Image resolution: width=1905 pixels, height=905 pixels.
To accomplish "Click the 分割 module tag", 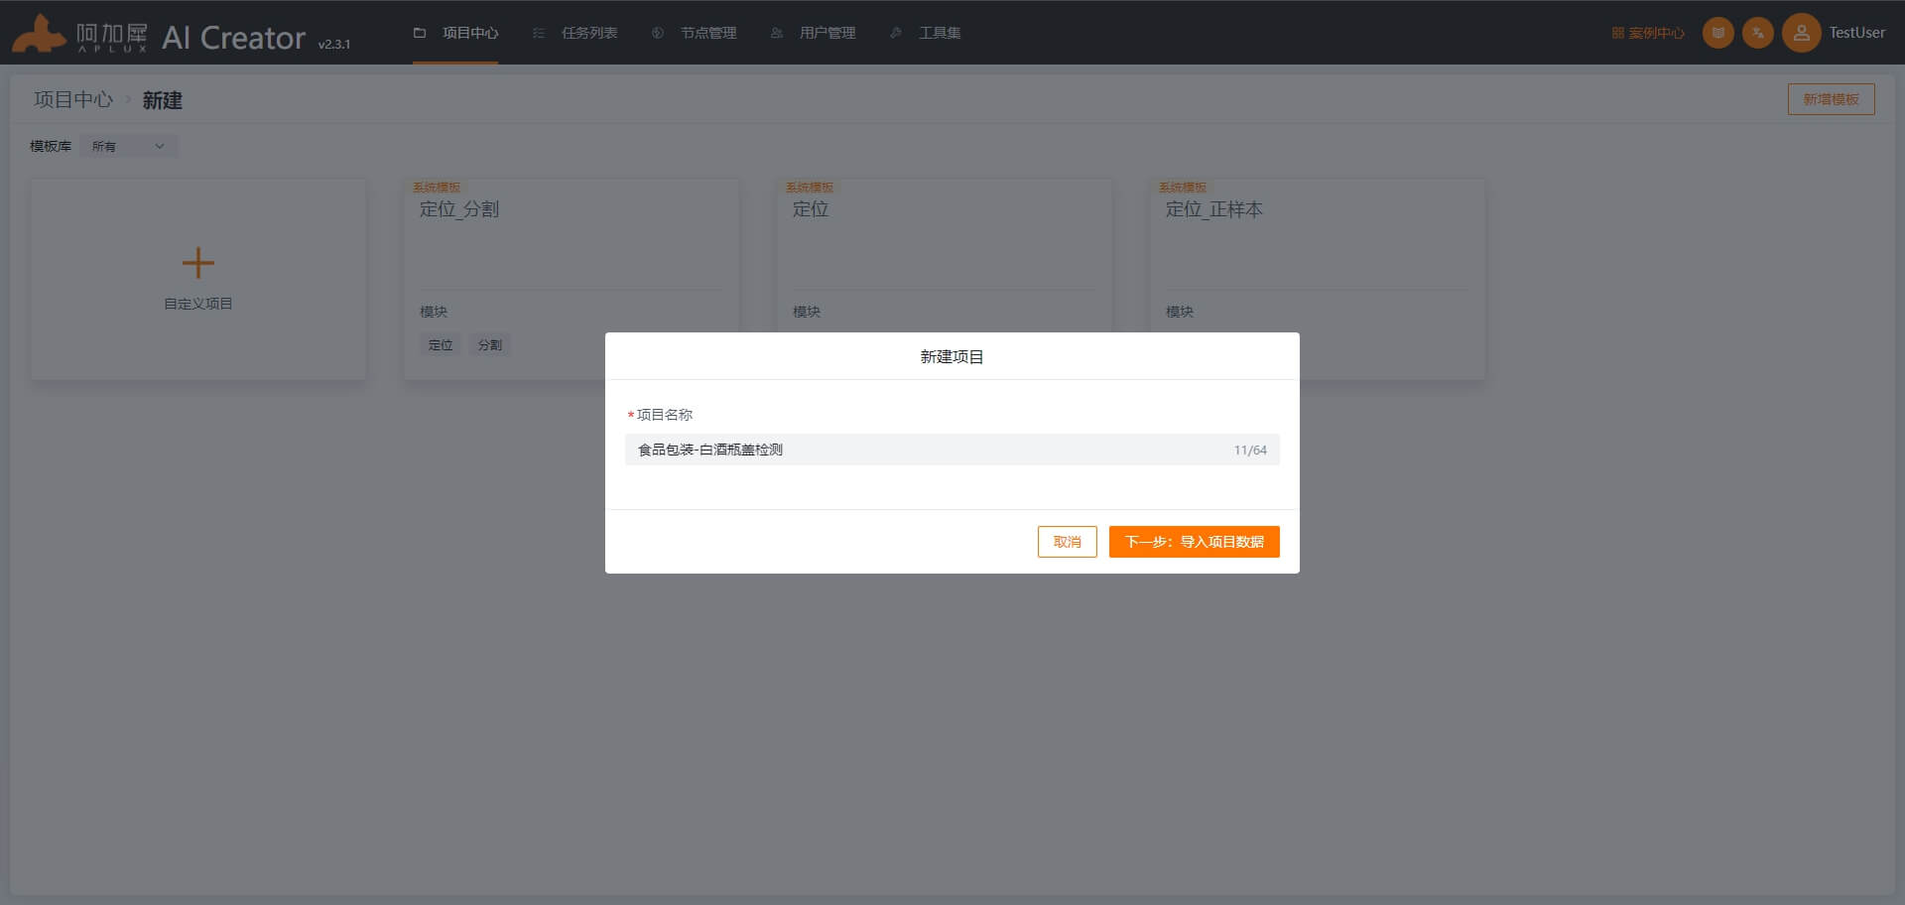I will click(490, 345).
